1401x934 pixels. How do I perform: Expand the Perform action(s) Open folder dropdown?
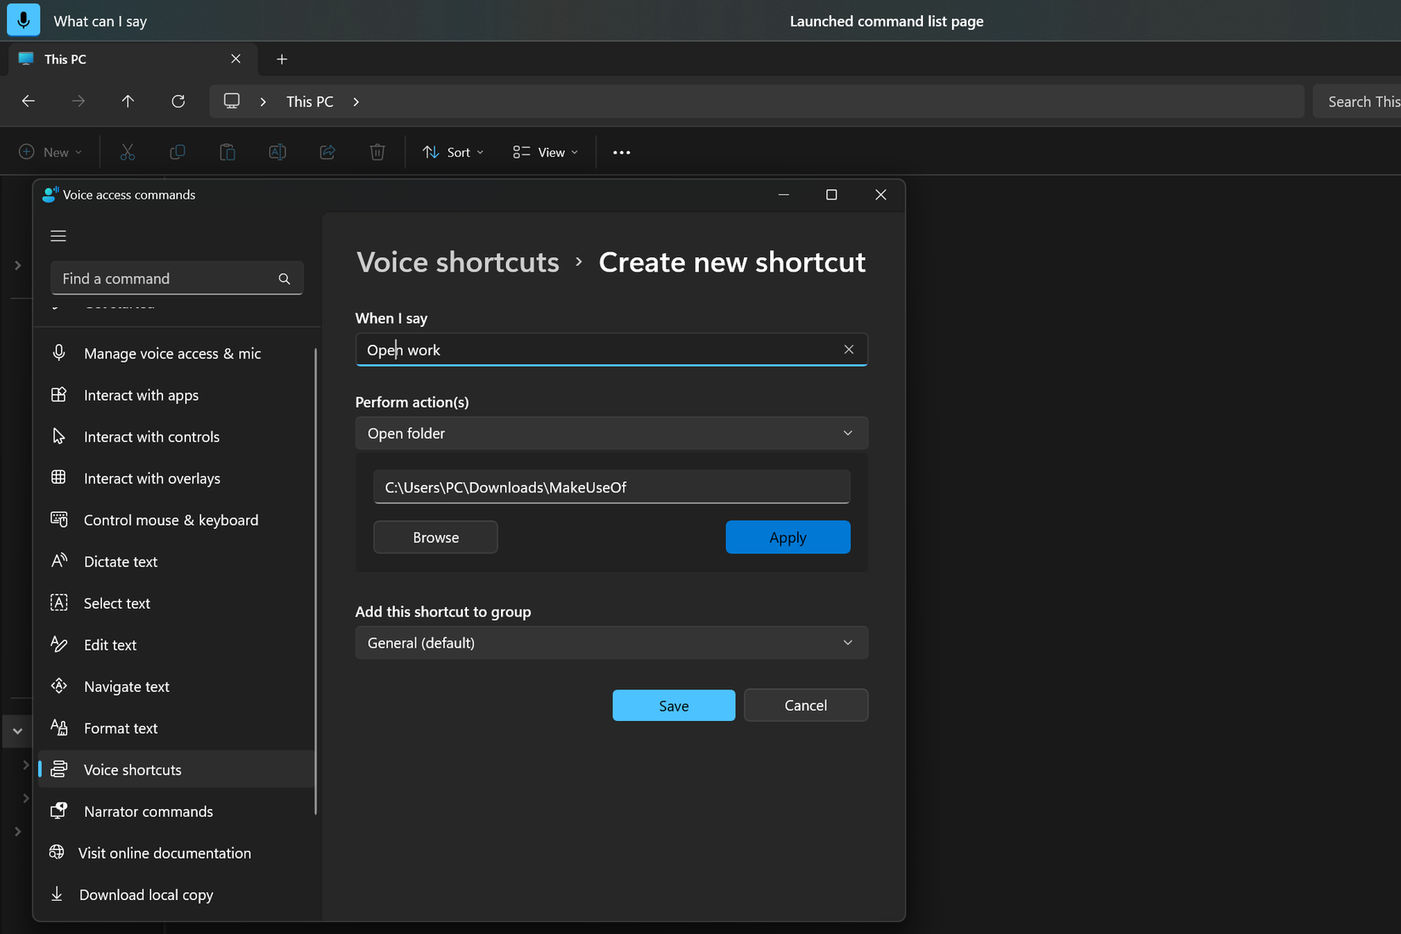click(x=610, y=433)
